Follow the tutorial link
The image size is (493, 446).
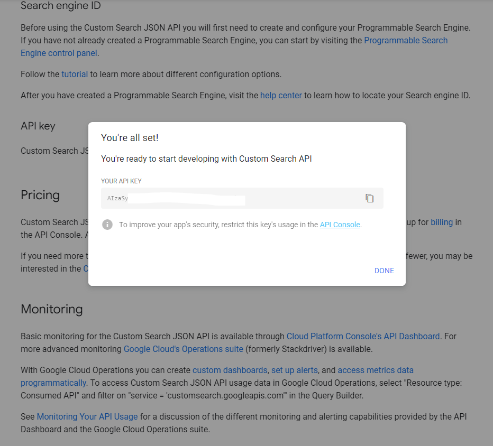coord(75,74)
